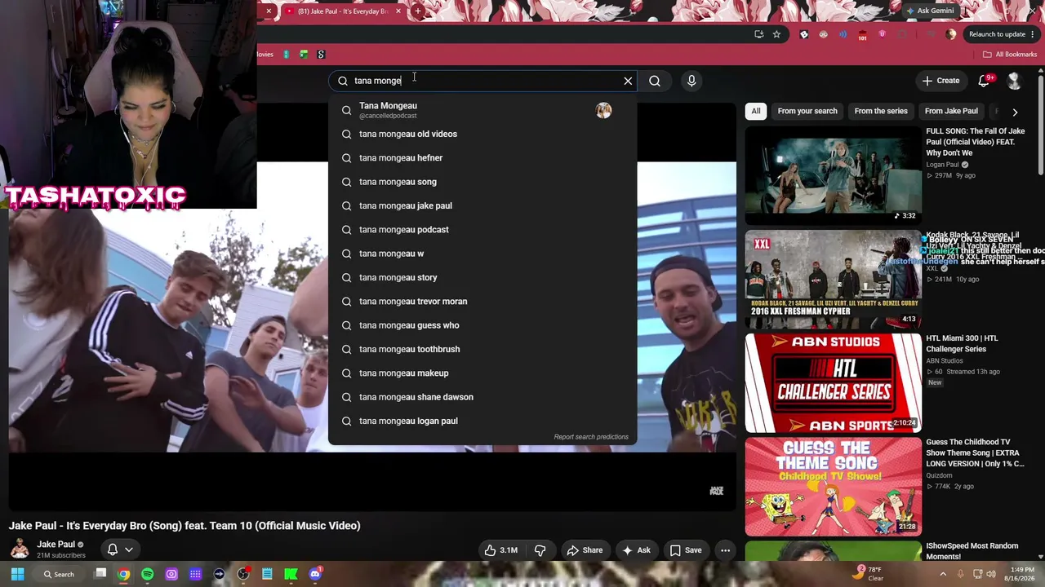The width and height of the screenshot is (1045, 587).
Task: Focus the YouTube search input field
Action: pos(486,81)
